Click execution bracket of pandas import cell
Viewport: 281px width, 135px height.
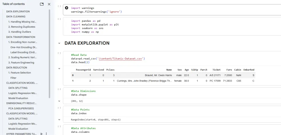(59, 19)
